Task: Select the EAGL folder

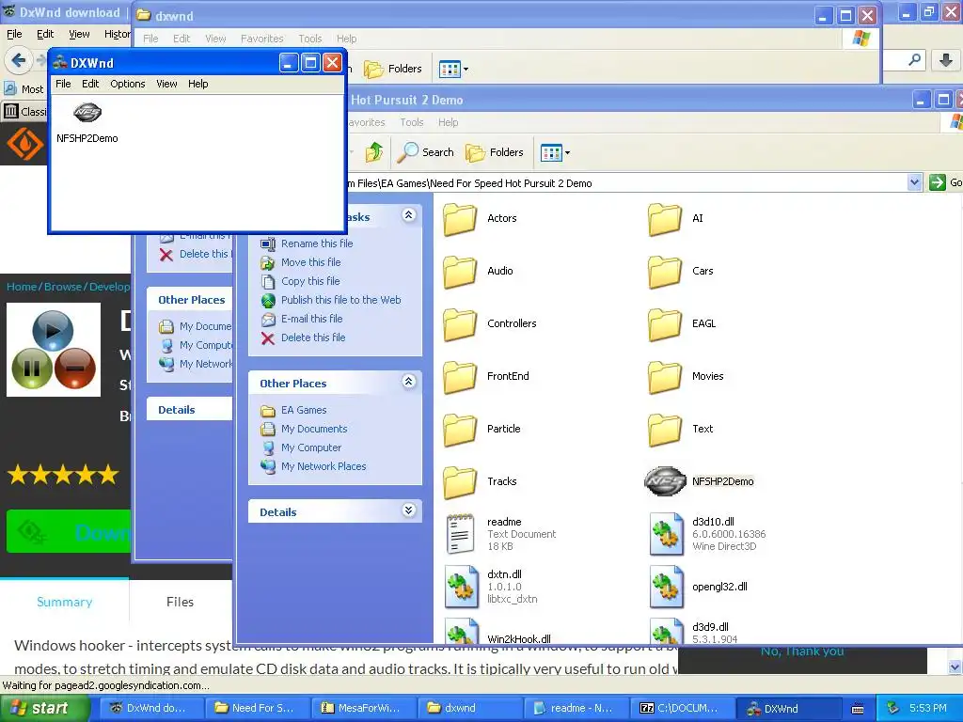Action: [683, 323]
